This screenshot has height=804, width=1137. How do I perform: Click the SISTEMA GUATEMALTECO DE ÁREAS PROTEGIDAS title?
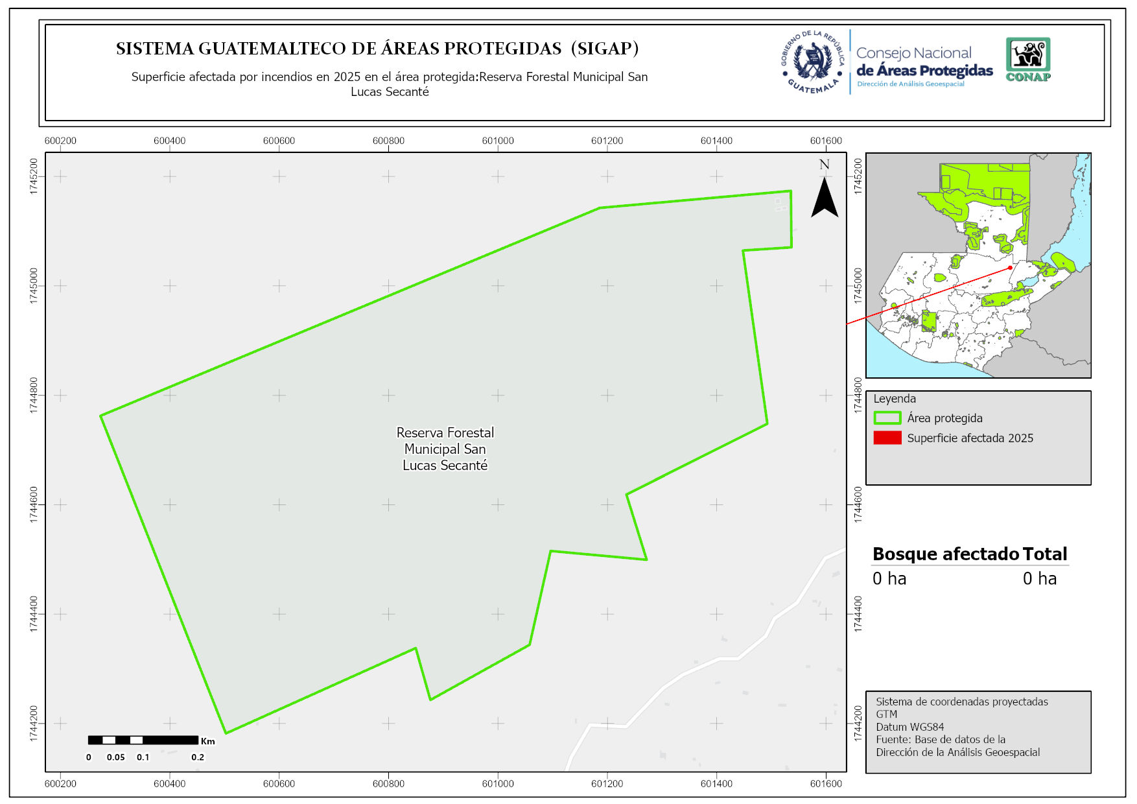[377, 49]
